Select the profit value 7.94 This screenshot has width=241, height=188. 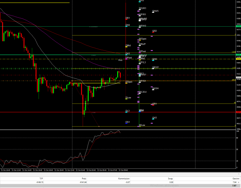[235, 182]
